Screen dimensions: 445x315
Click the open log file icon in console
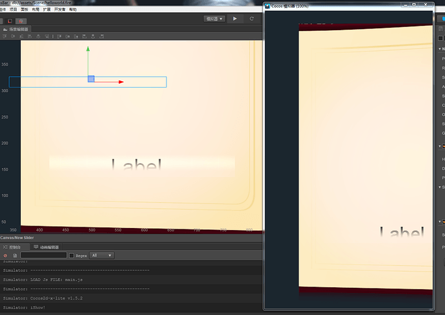point(15,256)
